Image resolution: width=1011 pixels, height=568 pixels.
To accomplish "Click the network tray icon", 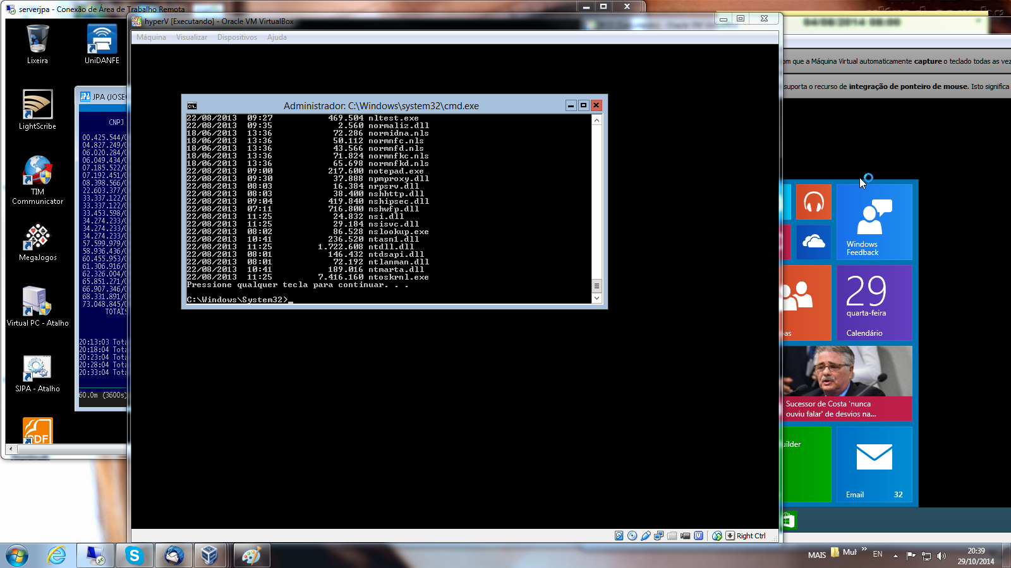I will pyautogui.click(x=926, y=556).
